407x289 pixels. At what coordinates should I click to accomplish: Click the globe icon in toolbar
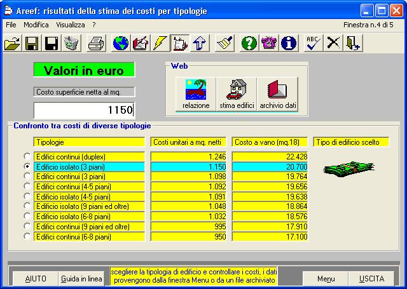pos(121,43)
